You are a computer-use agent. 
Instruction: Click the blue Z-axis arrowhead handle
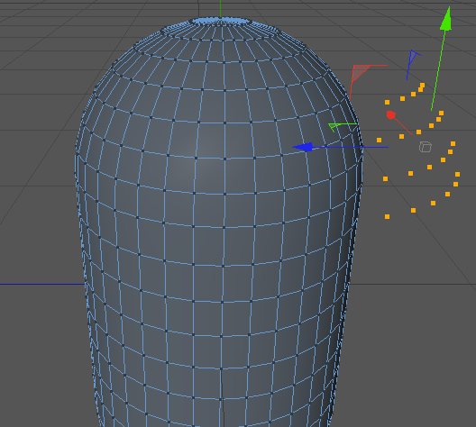[303, 147]
